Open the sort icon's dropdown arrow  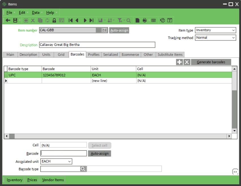click(x=114, y=20)
